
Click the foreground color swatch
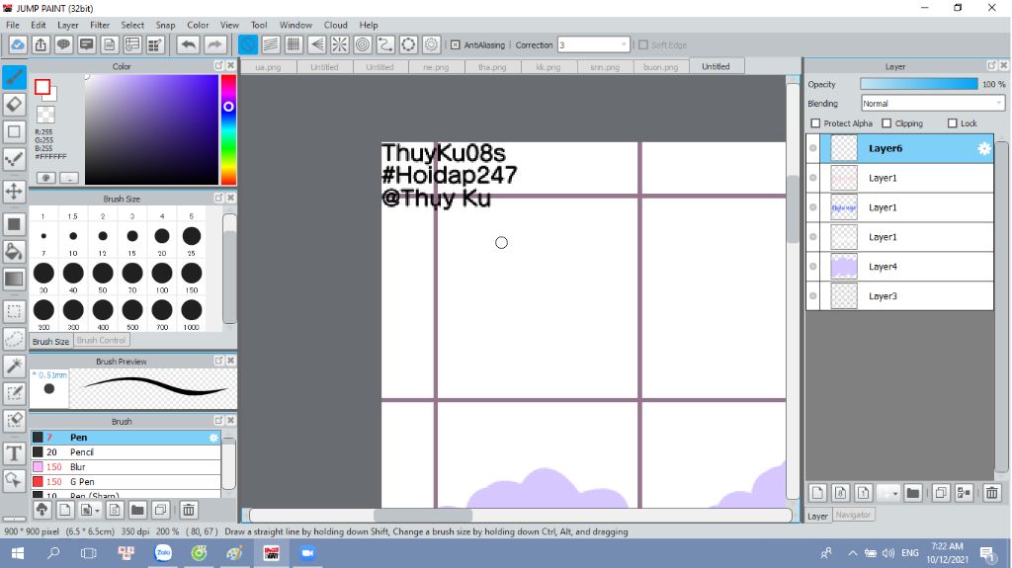42,87
